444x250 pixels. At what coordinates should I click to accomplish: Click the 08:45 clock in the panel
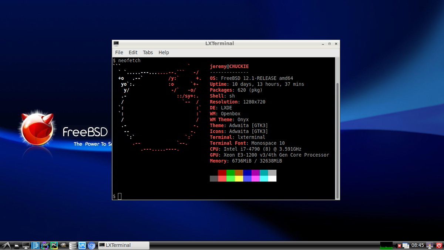pyautogui.click(x=417, y=245)
